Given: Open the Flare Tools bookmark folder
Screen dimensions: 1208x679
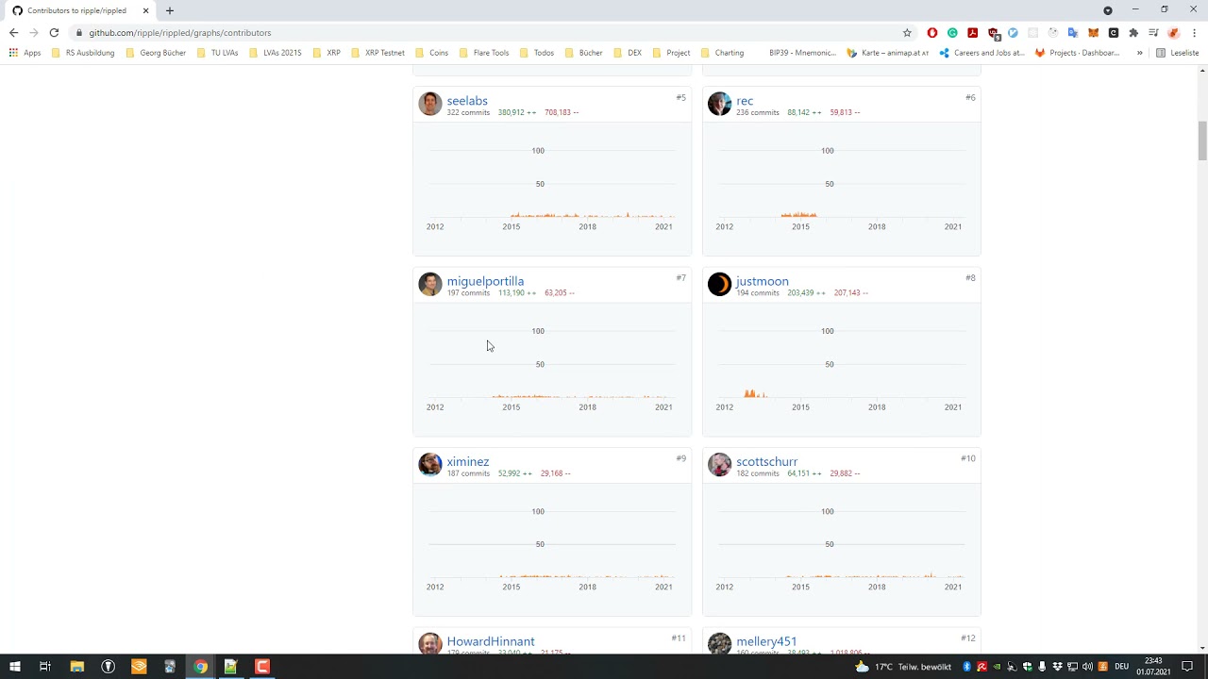Looking at the screenshot, I should 484,53.
